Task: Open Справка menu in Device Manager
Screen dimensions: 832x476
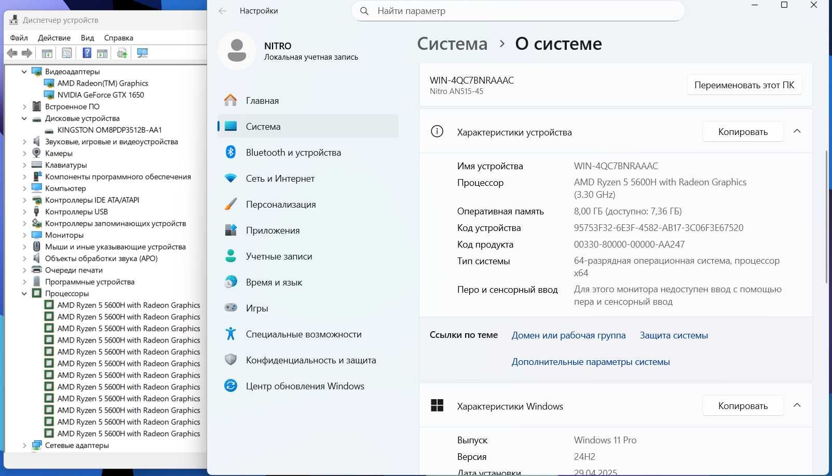Action: 118,38
